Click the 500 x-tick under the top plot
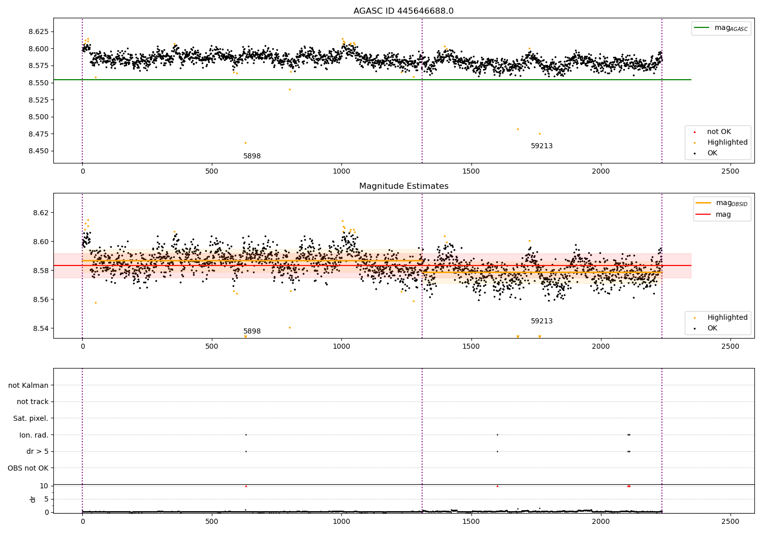The image size is (762, 533). pos(212,172)
